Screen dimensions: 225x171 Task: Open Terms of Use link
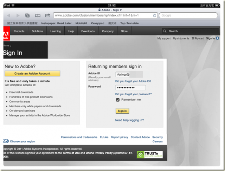tap(71, 153)
